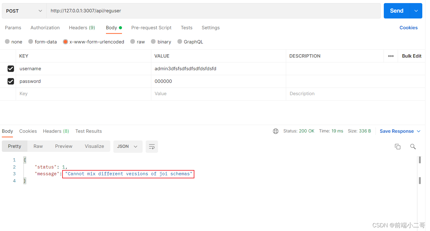
Task: Copy the response body to clipboard
Action: [398, 147]
